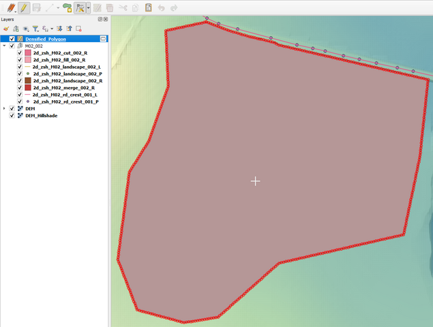Click the Delete Selected trash icon
The image size is (433, 327).
[109, 7]
